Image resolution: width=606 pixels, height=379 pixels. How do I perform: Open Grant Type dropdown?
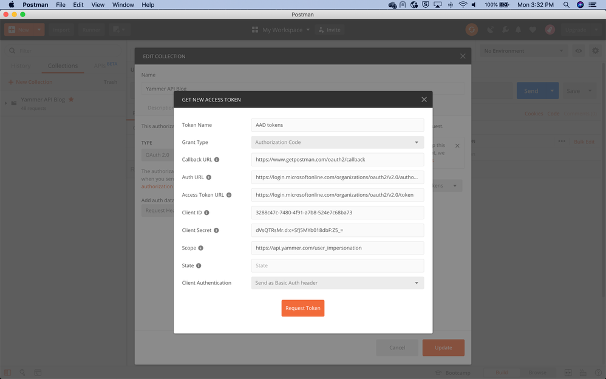click(x=338, y=142)
